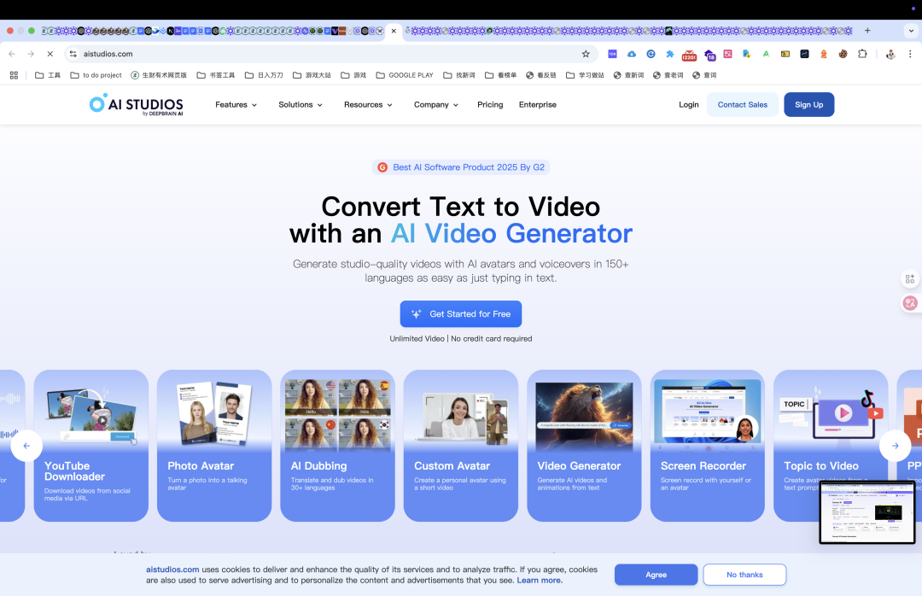Open the 游戏大站 bookmark folder
This screenshot has width=922, height=596.
(312, 75)
